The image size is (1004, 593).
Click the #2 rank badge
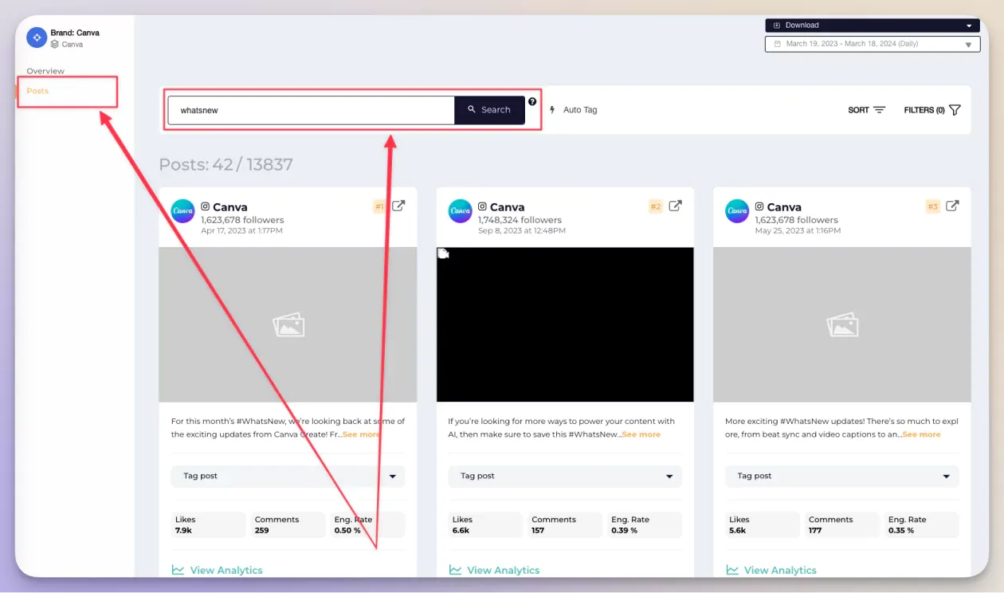[656, 206]
